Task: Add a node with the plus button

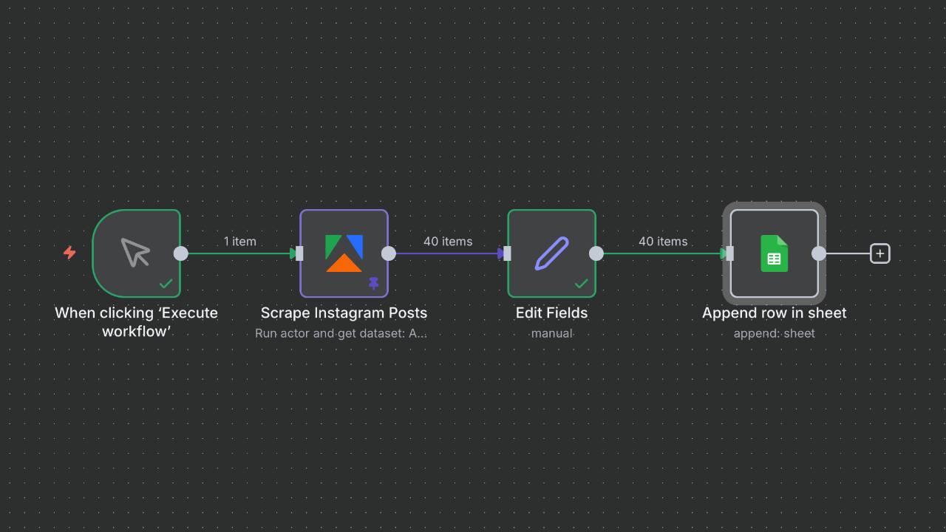Action: (x=879, y=253)
